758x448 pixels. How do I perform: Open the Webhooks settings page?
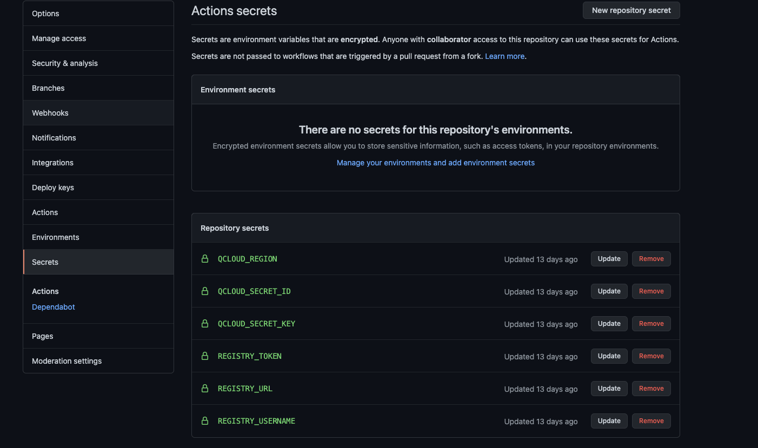[50, 113]
